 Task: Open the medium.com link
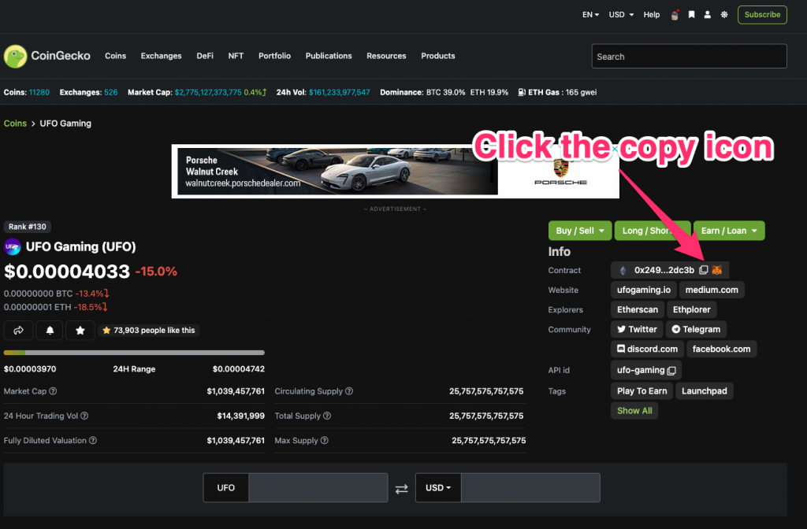712,290
